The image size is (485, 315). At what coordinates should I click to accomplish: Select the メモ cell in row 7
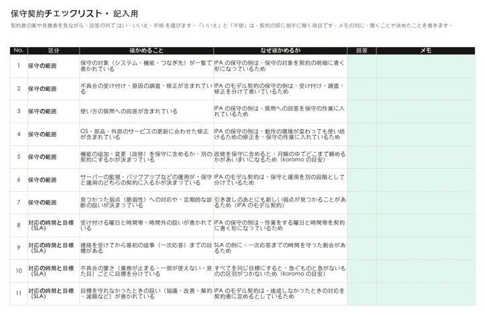tap(426, 203)
